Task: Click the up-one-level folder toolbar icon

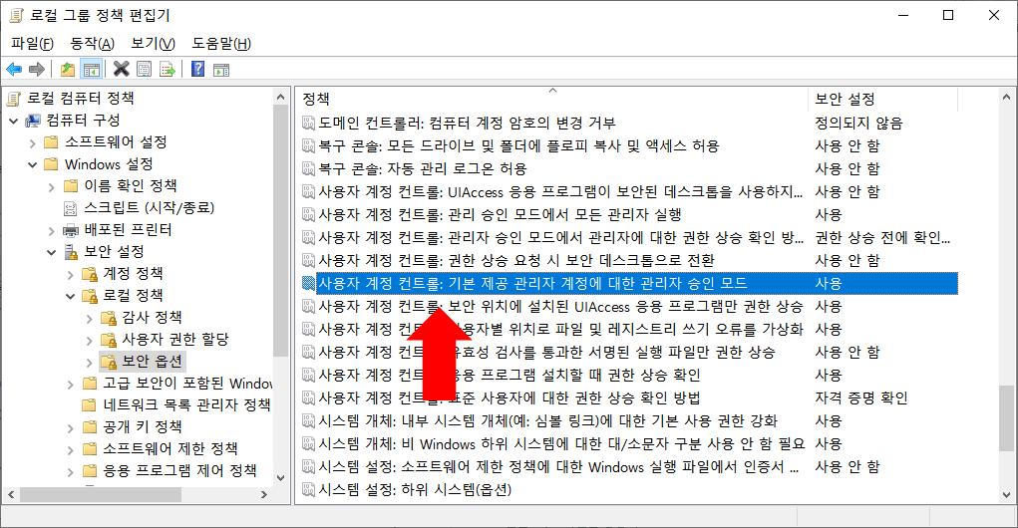Action: point(67,70)
